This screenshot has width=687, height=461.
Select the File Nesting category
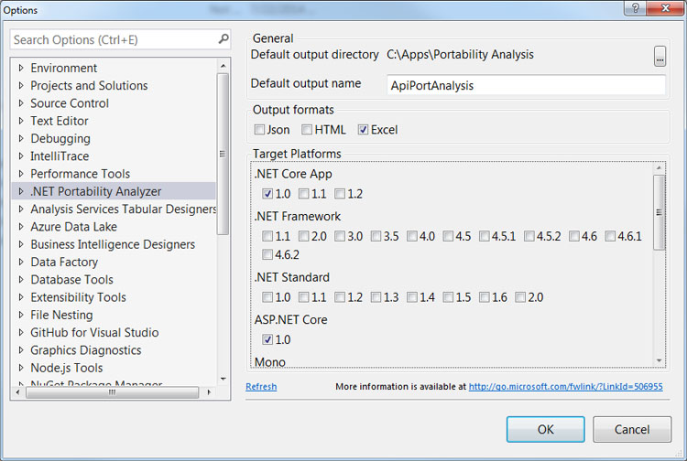pyautogui.click(x=61, y=315)
